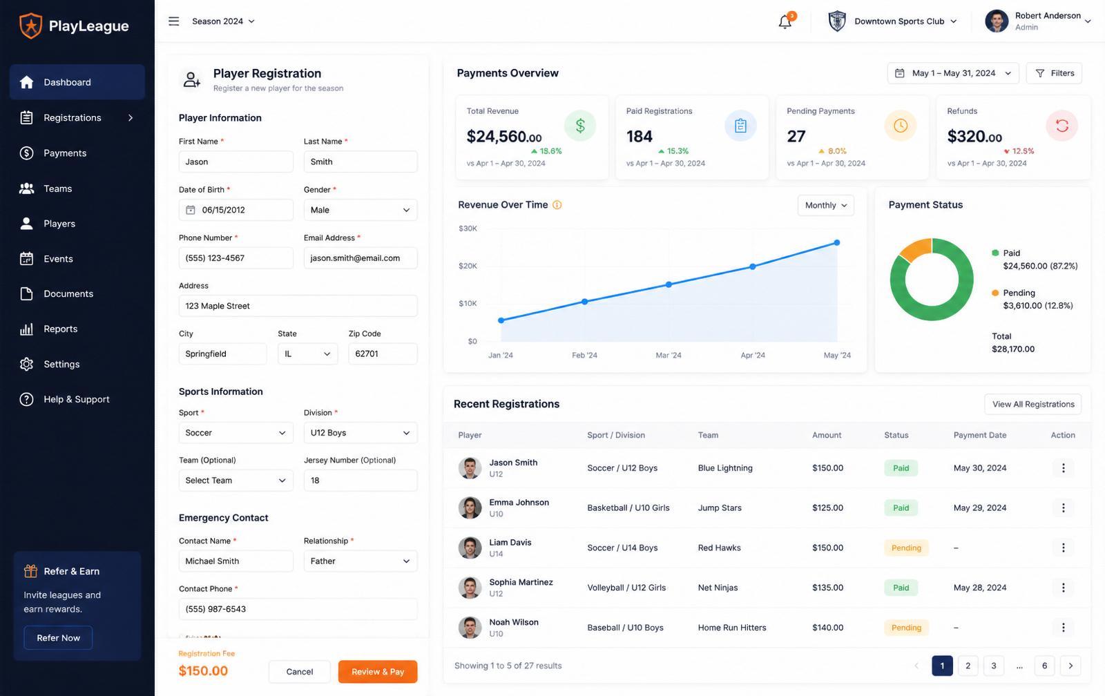Viewport: 1105px width, 696px height.
Task: Click the Revenue Over Time info icon
Action: pos(557,205)
